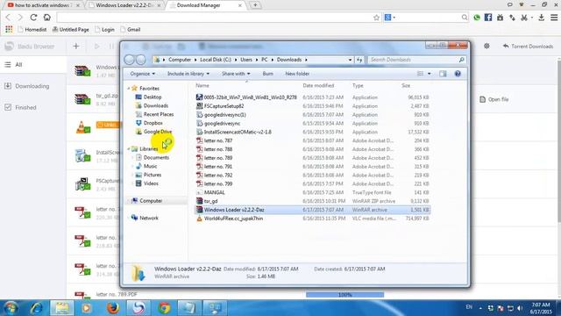The image size is (561, 316).
Task: Click the browser reload icon
Action: click(x=33, y=18)
